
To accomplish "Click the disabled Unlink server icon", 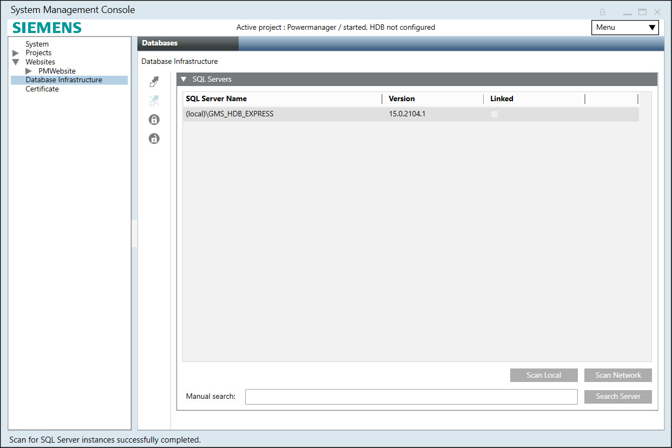I will point(154,100).
